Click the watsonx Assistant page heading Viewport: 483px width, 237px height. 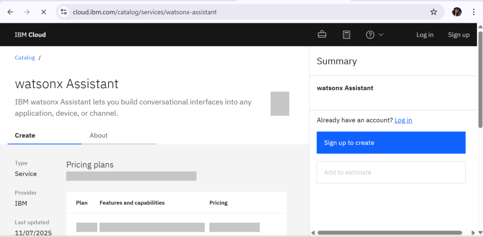pyautogui.click(x=67, y=84)
